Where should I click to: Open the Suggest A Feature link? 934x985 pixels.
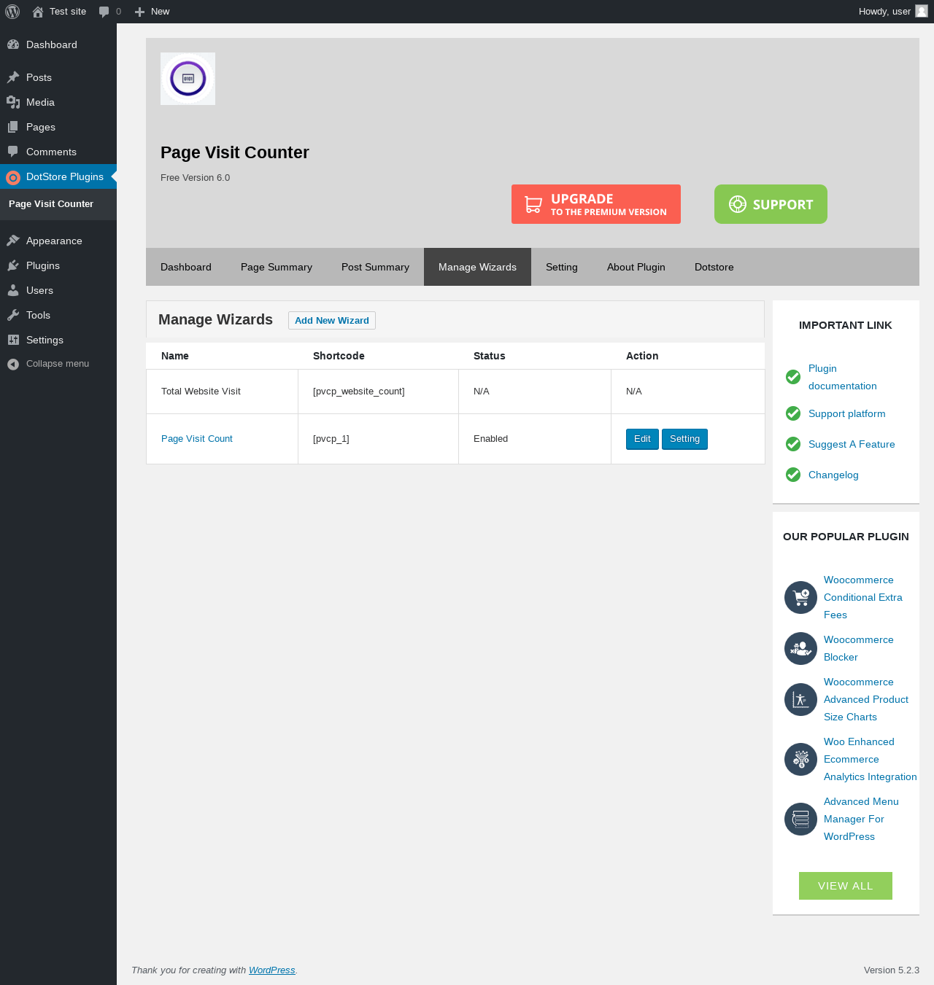(x=852, y=444)
